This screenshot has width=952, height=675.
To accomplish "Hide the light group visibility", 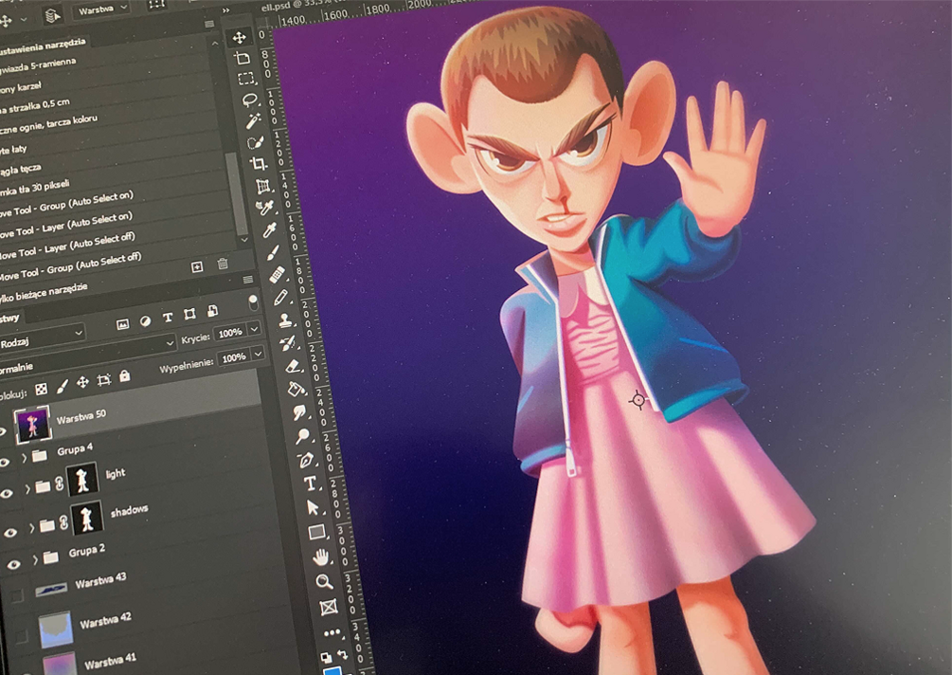I will click(x=7, y=493).
